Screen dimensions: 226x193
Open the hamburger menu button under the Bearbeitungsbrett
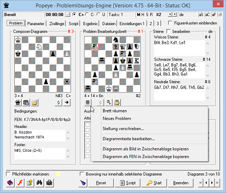tap(87, 102)
